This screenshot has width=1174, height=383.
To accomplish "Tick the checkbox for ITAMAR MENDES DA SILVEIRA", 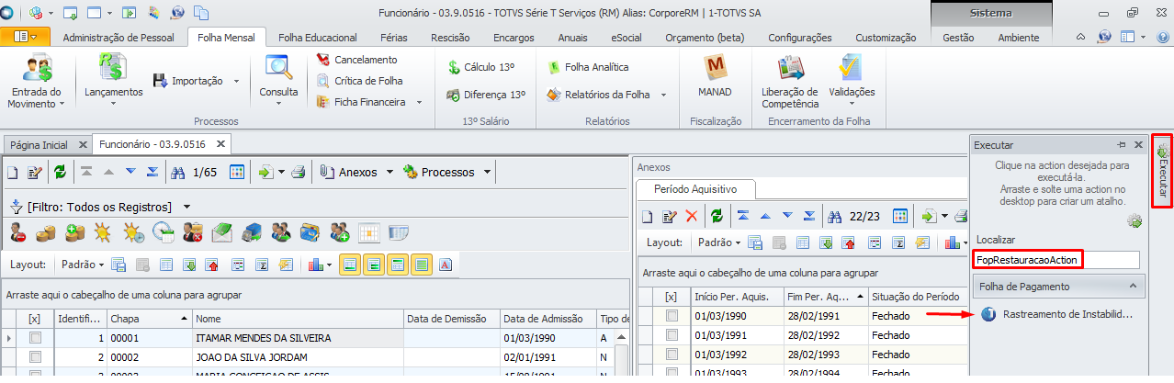I will pos(36,339).
